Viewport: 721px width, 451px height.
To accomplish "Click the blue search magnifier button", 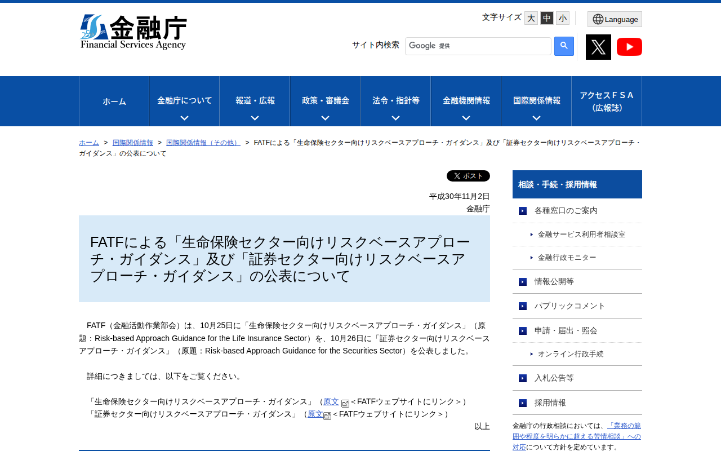I will tap(563, 46).
